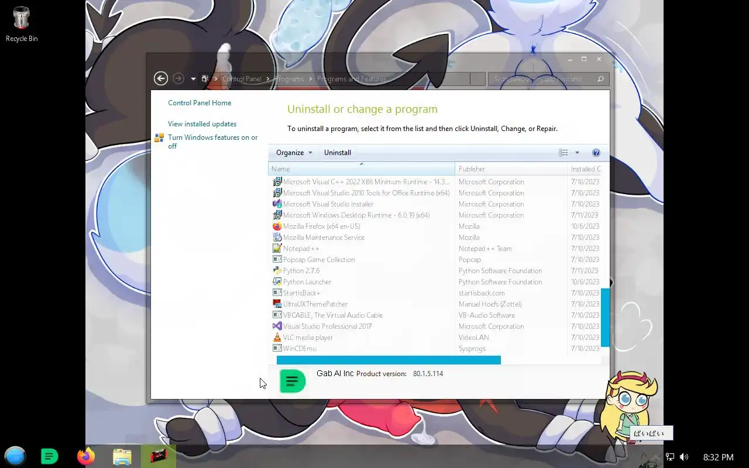Click the publisher 'Sysprogs'
This screenshot has width=749, height=468.
pyautogui.click(x=472, y=349)
